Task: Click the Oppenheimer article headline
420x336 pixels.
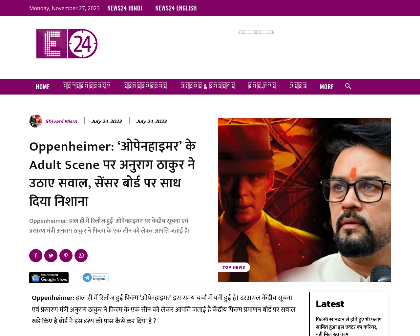Action: 113,174
